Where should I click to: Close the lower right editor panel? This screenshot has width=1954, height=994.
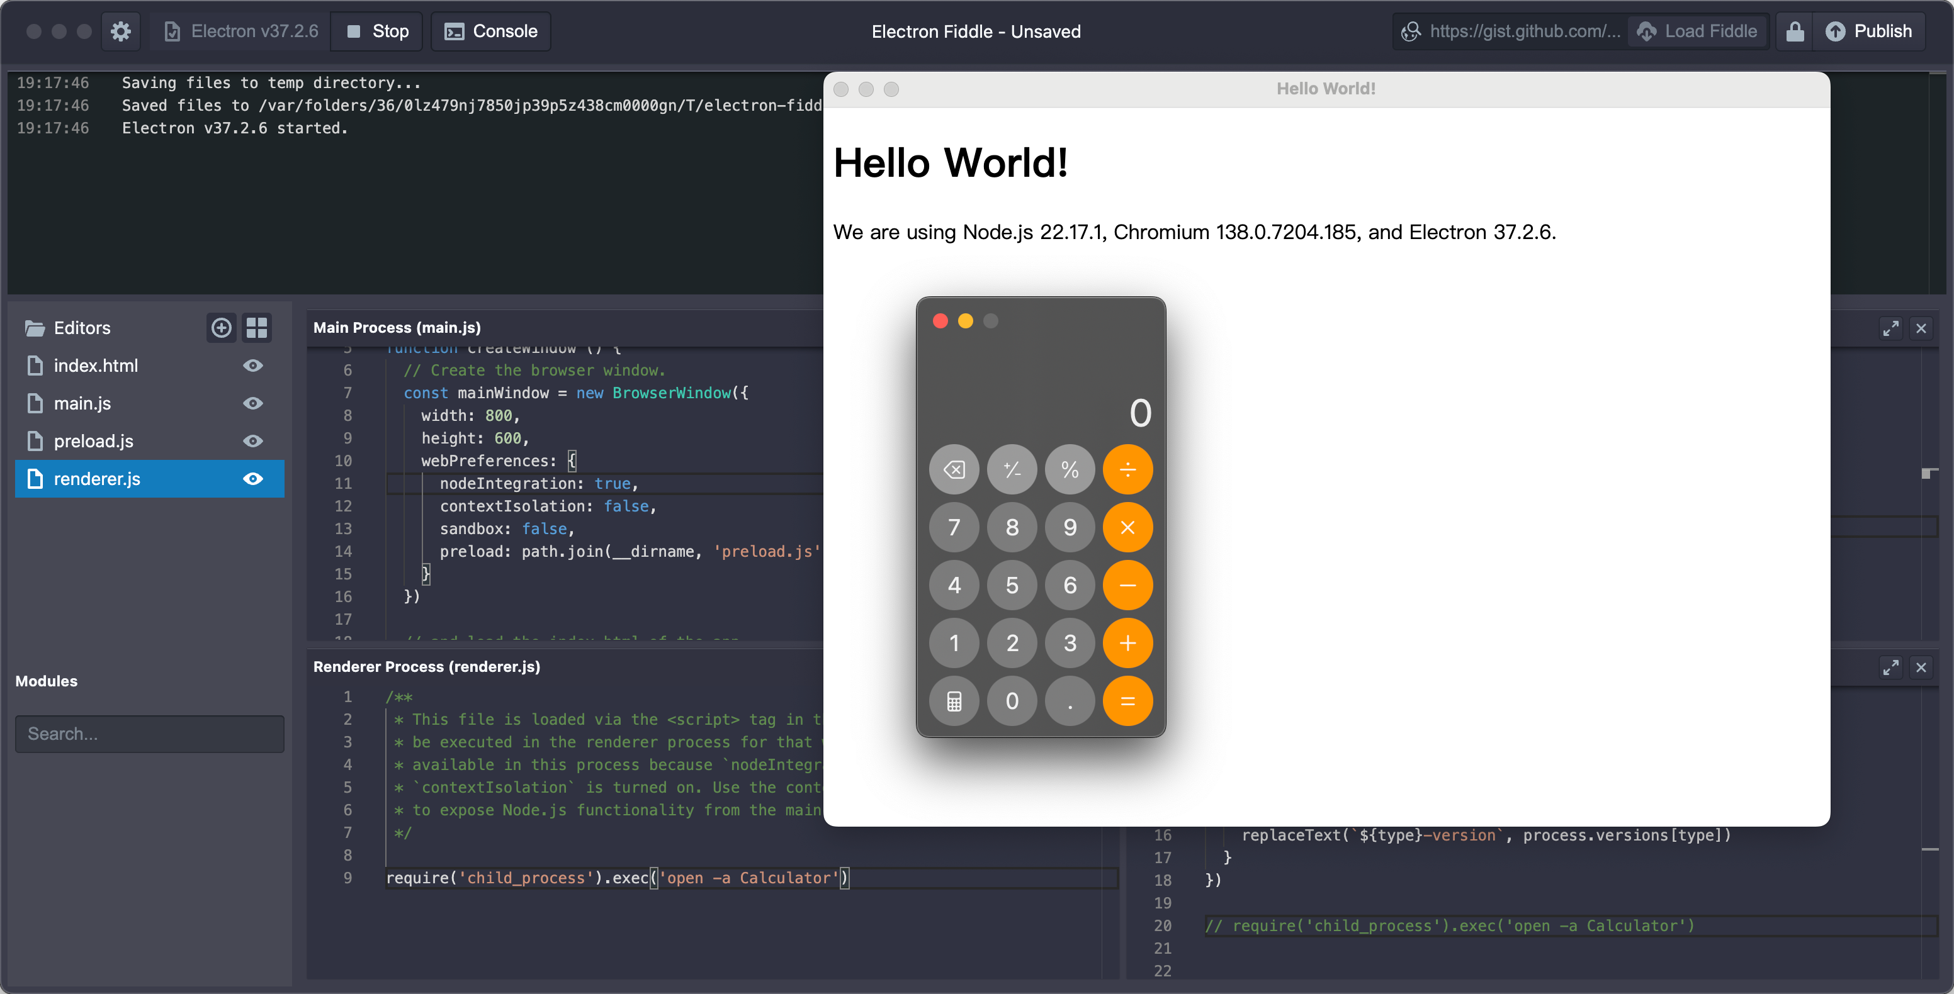(x=1921, y=667)
